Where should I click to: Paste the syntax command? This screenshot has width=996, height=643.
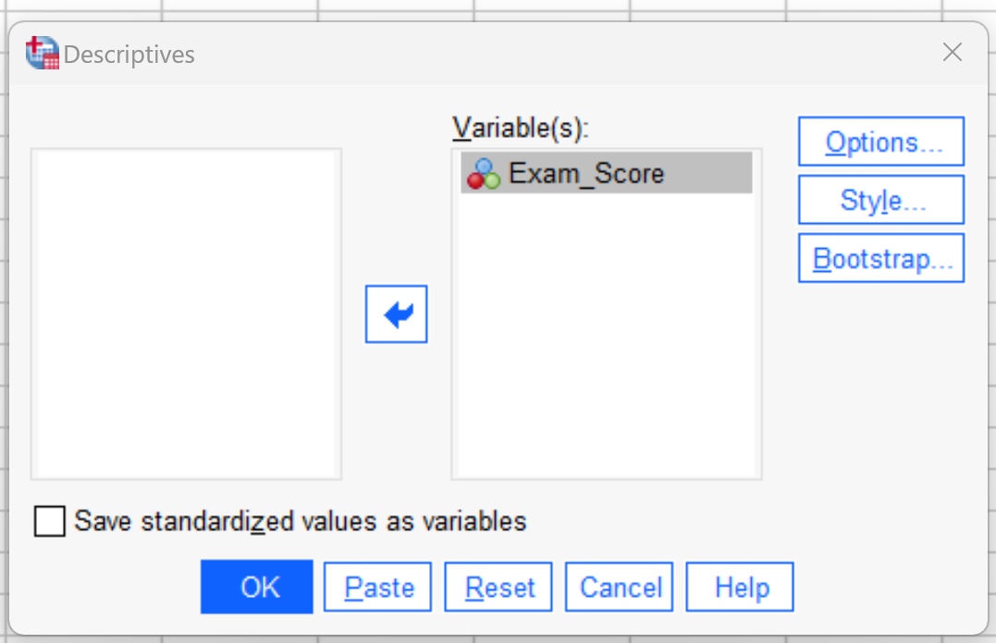click(377, 587)
